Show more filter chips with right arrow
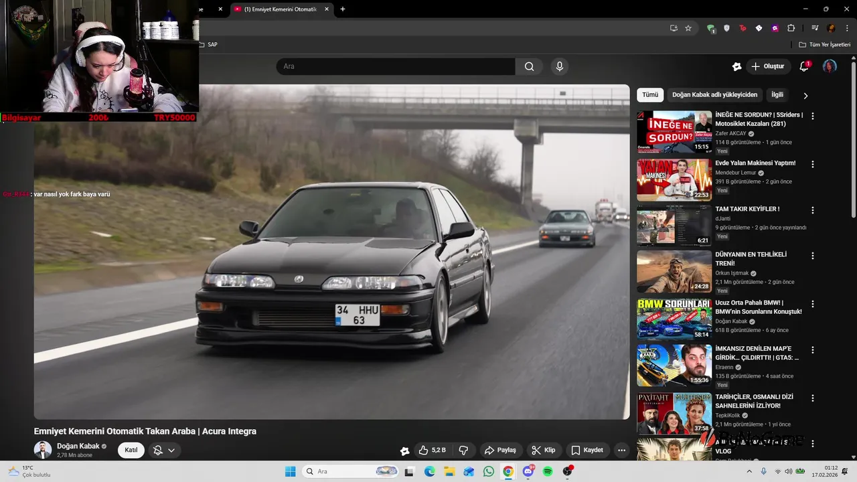The height and width of the screenshot is (482, 857). tap(805, 95)
